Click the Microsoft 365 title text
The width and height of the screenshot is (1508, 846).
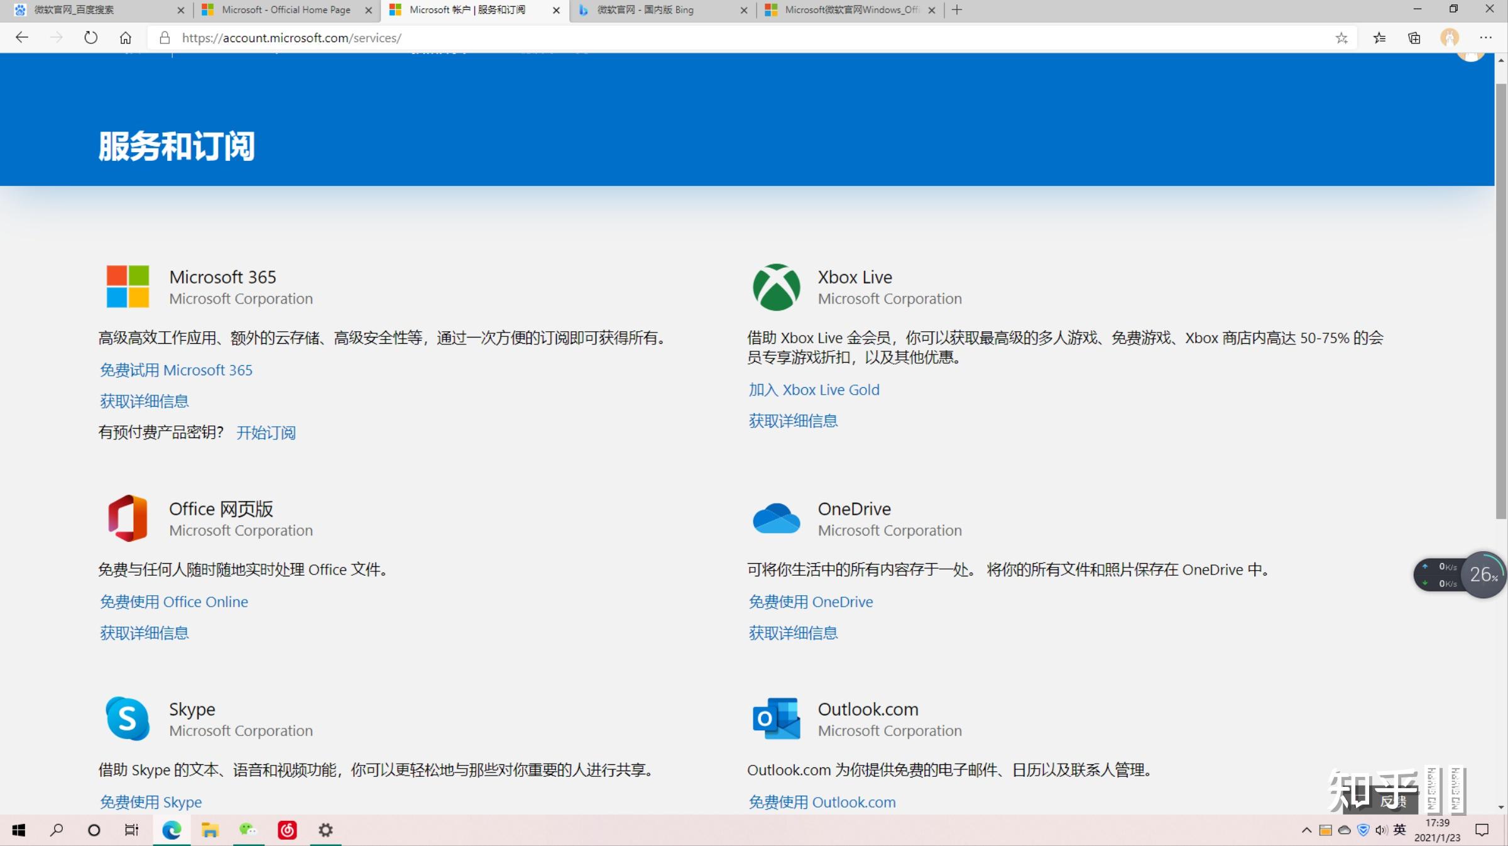pos(222,277)
